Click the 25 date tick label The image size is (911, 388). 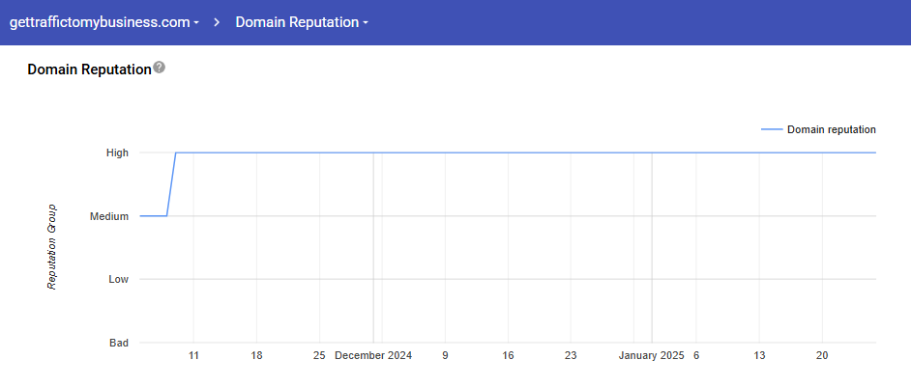[x=319, y=356]
